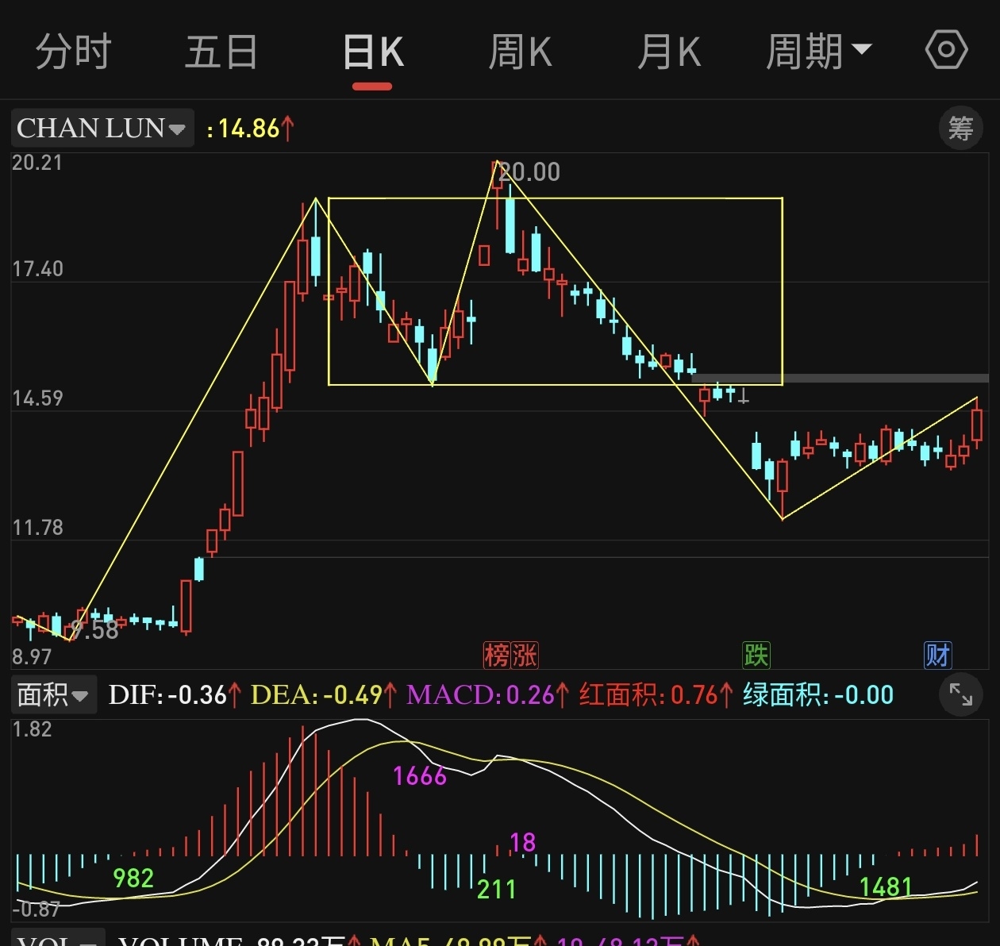Tap the 1.82 MACD axis label
Viewport: 1000px width, 946px height.
[x=32, y=729]
